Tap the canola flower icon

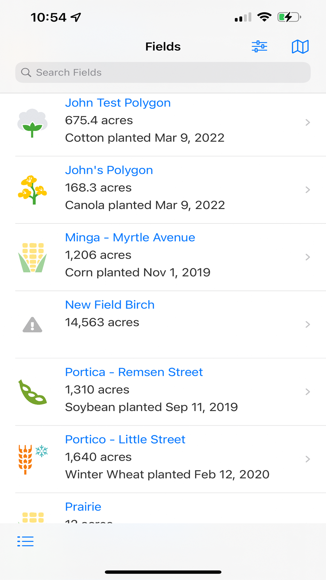pos(32,190)
